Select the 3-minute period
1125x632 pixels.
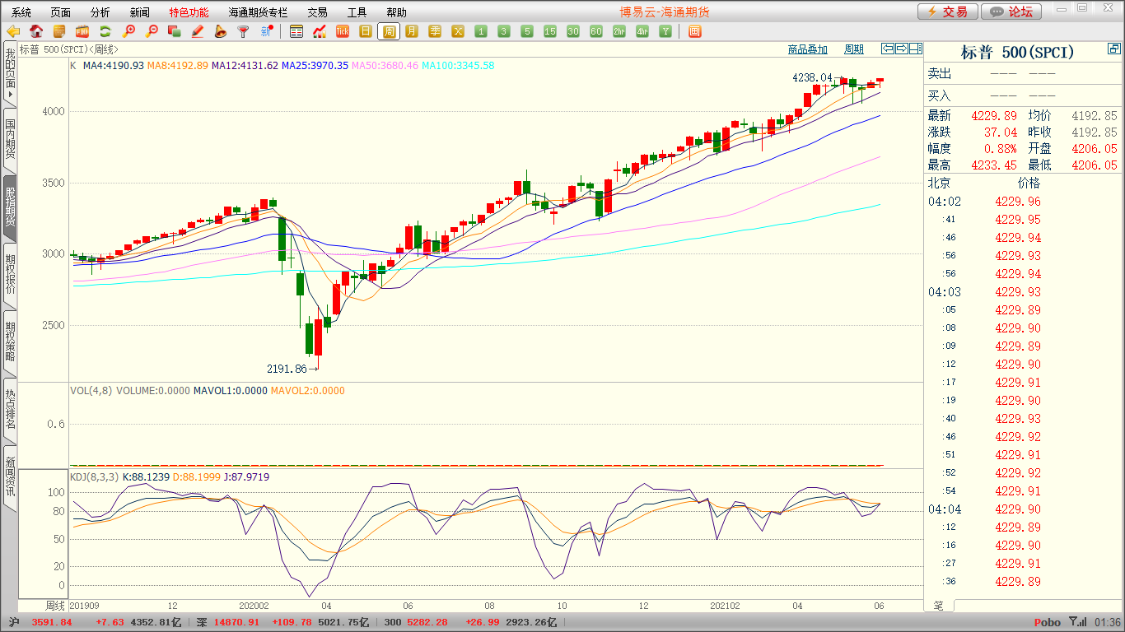coord(504,31)
